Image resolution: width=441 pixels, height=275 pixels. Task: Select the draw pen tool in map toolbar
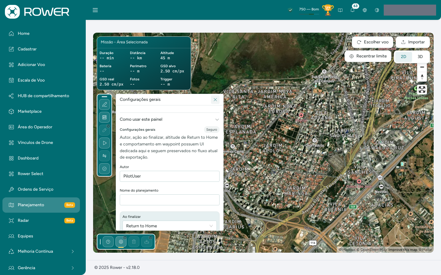click(x=104, y=105)
